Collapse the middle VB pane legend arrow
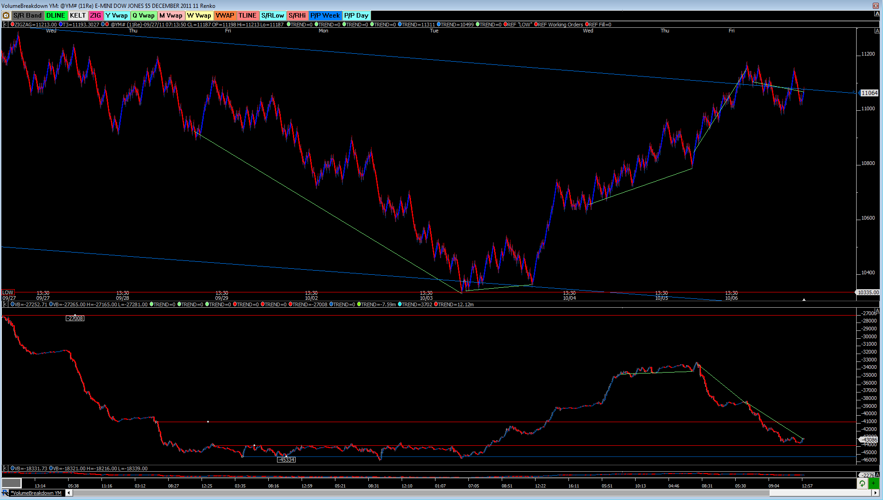The height and width of the screenshot is (500, 883). pos(5,304)
